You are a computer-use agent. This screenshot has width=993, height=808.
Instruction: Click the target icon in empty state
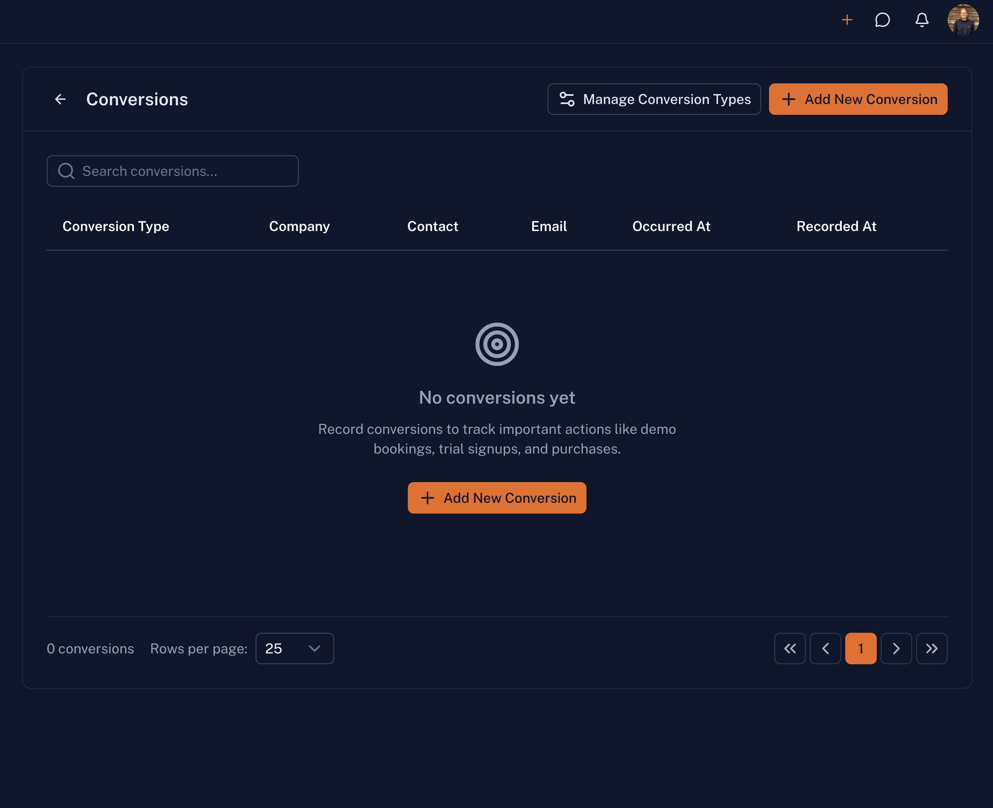click(496, 344)
